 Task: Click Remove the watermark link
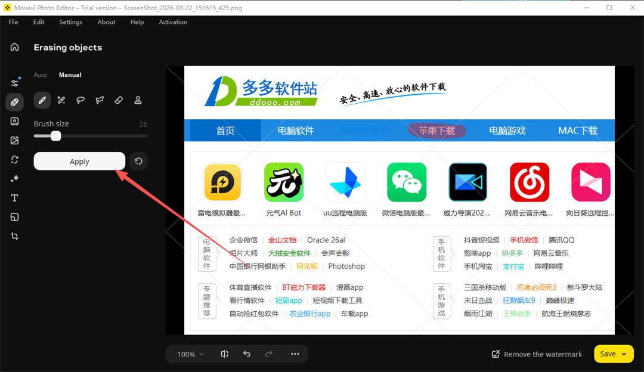tap(537, 354)
